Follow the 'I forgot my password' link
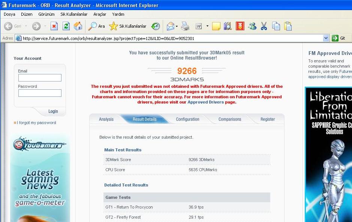This screenshot has height=222, width=352. 36,123
